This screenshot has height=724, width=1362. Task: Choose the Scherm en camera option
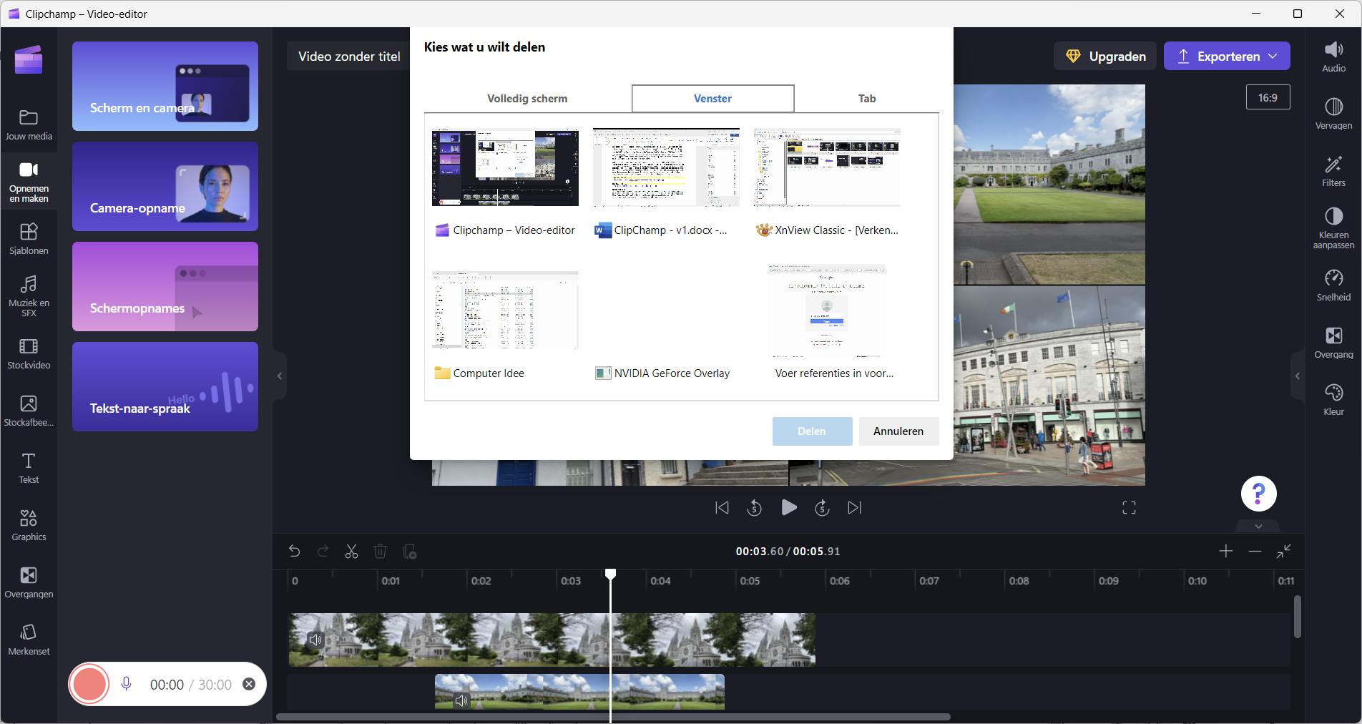tap(165, 86)
